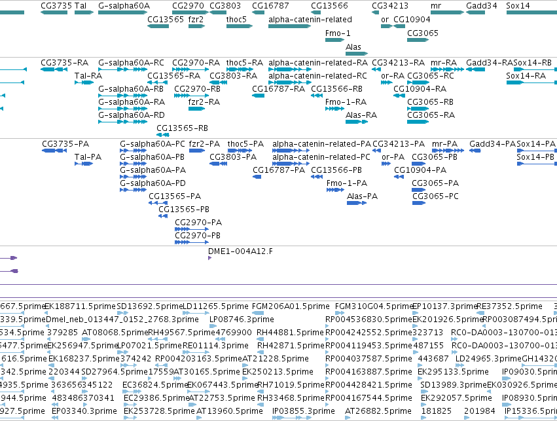Viewport: 557px width, 421px height.
Task: Select the Alas gene bar
Action: [357, 54]
